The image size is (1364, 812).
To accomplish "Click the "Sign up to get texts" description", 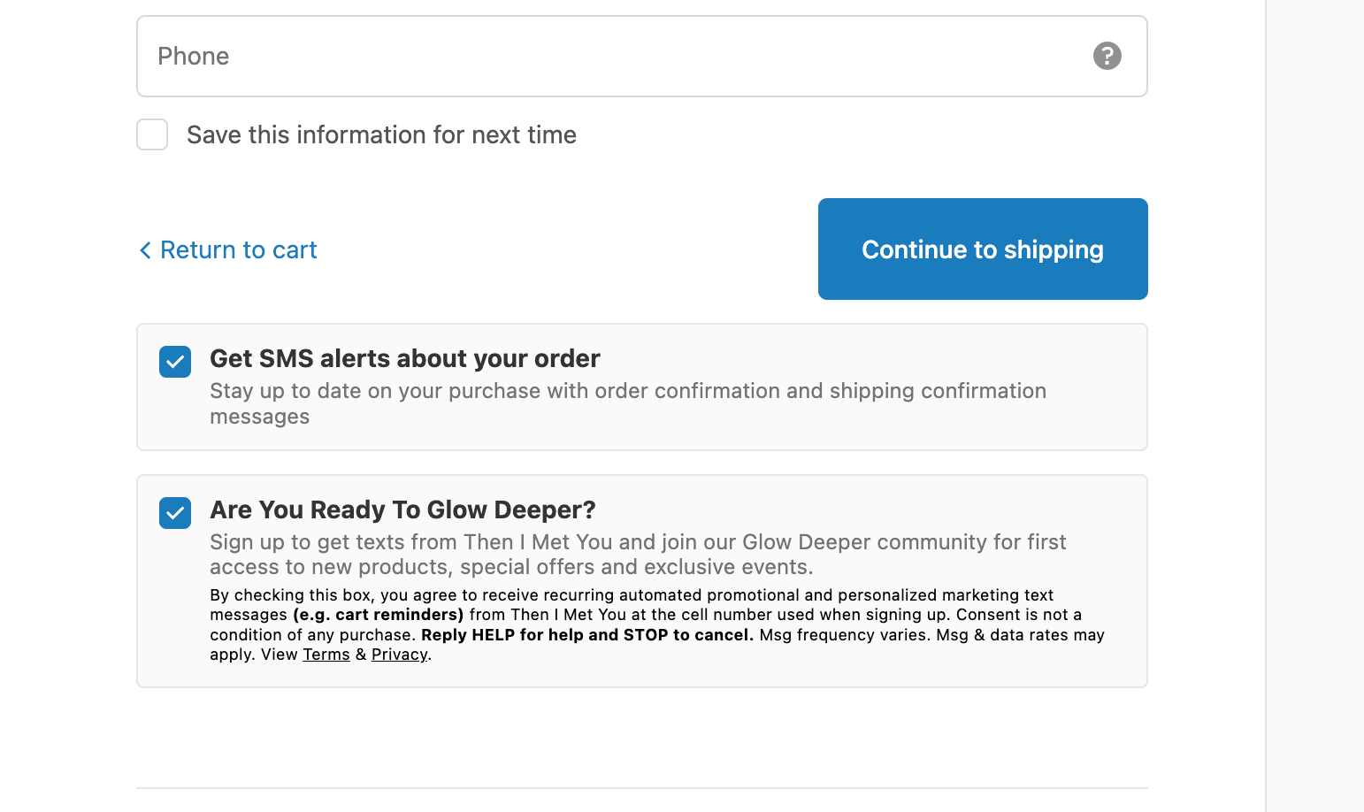I will point(637,542).
